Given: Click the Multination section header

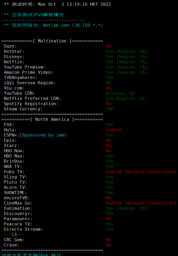Looking at the screenshot, I should click(52, 41).
